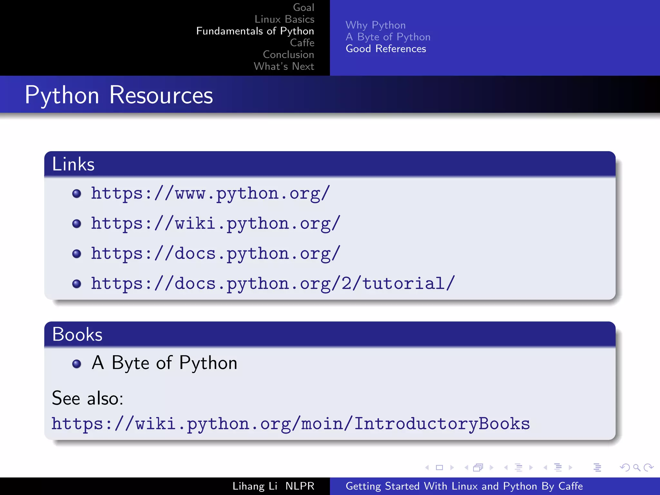Image resolution: width=660 pixels, height=495 pixels.
Task: Select Fundamentals of Python section
Action: tap(255, 31)
